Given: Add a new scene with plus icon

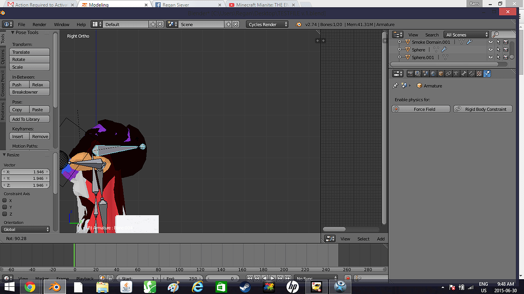Looking at the screenshot, I should [x=228, y=25].
